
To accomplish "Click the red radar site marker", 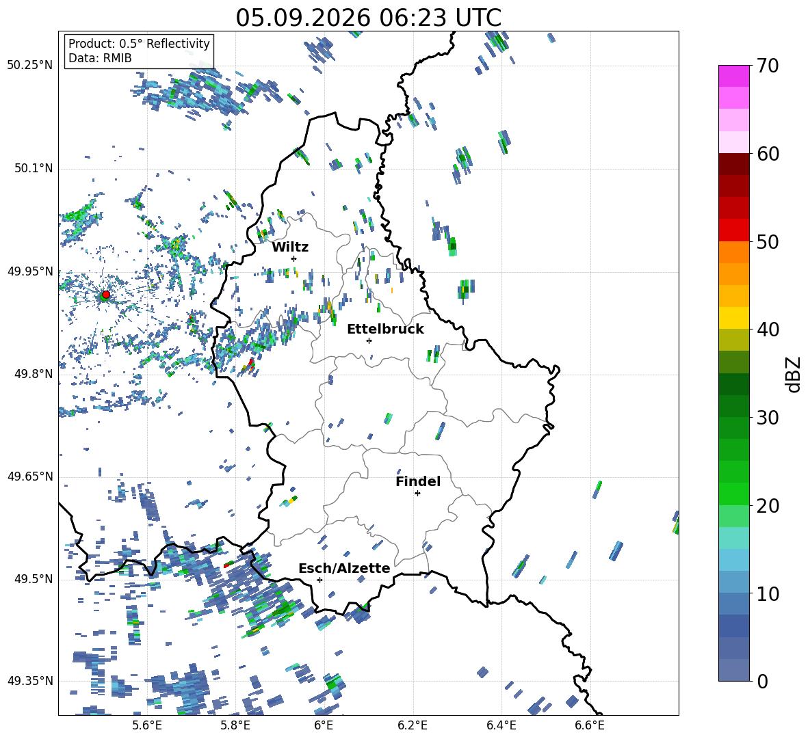I will tap(106, 294).
